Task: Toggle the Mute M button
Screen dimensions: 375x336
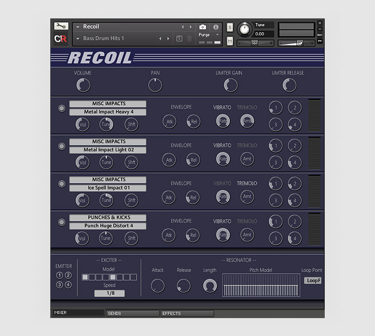Action: coord(230,42)
